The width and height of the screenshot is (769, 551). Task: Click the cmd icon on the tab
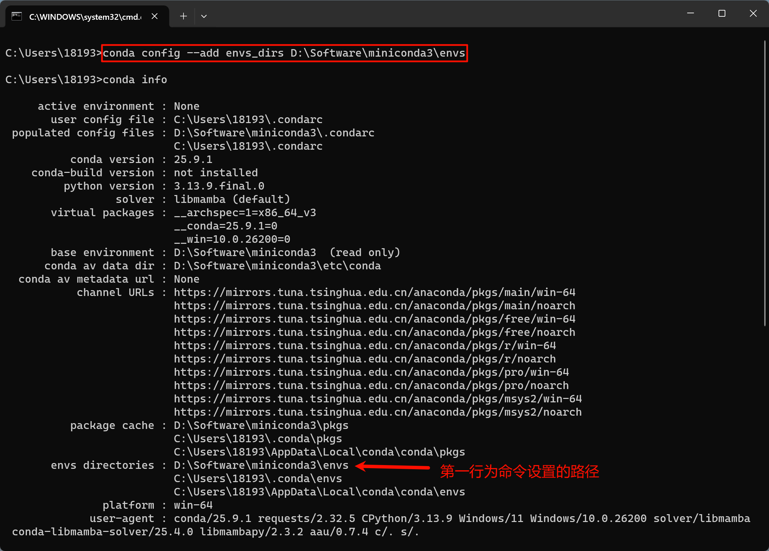(16, 16)
